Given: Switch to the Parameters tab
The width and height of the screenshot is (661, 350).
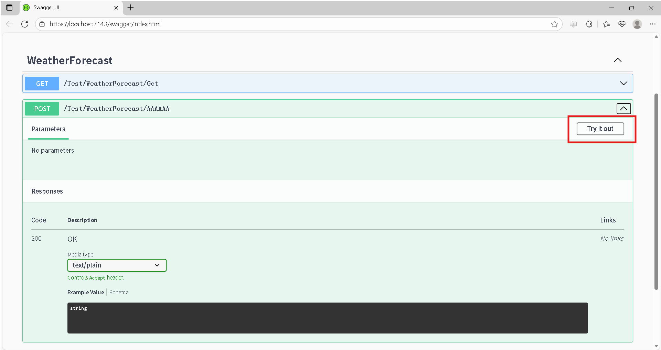Looking at the screenshot, I should (48, 129).
